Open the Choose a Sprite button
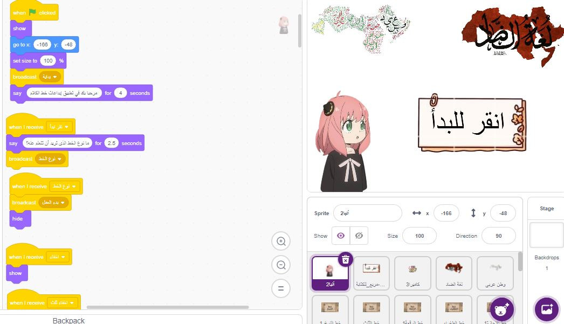 click(502, 309)
